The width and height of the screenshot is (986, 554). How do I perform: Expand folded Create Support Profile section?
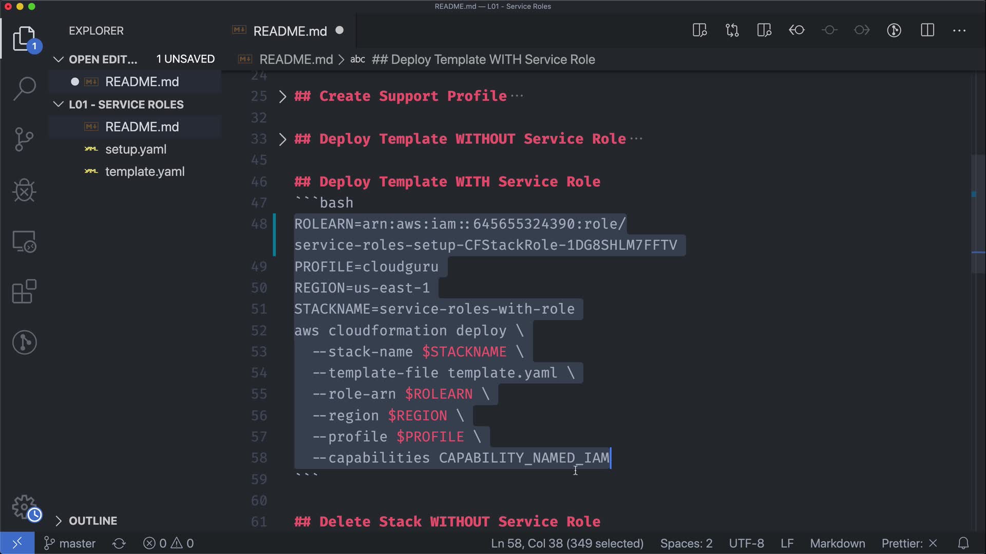point(282,96)
